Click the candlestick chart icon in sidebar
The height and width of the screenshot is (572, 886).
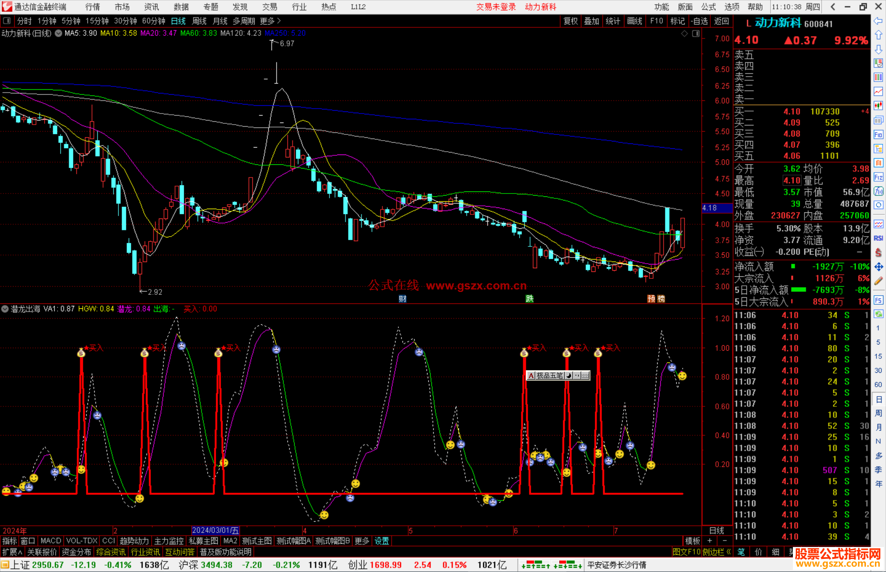point(878,106)
